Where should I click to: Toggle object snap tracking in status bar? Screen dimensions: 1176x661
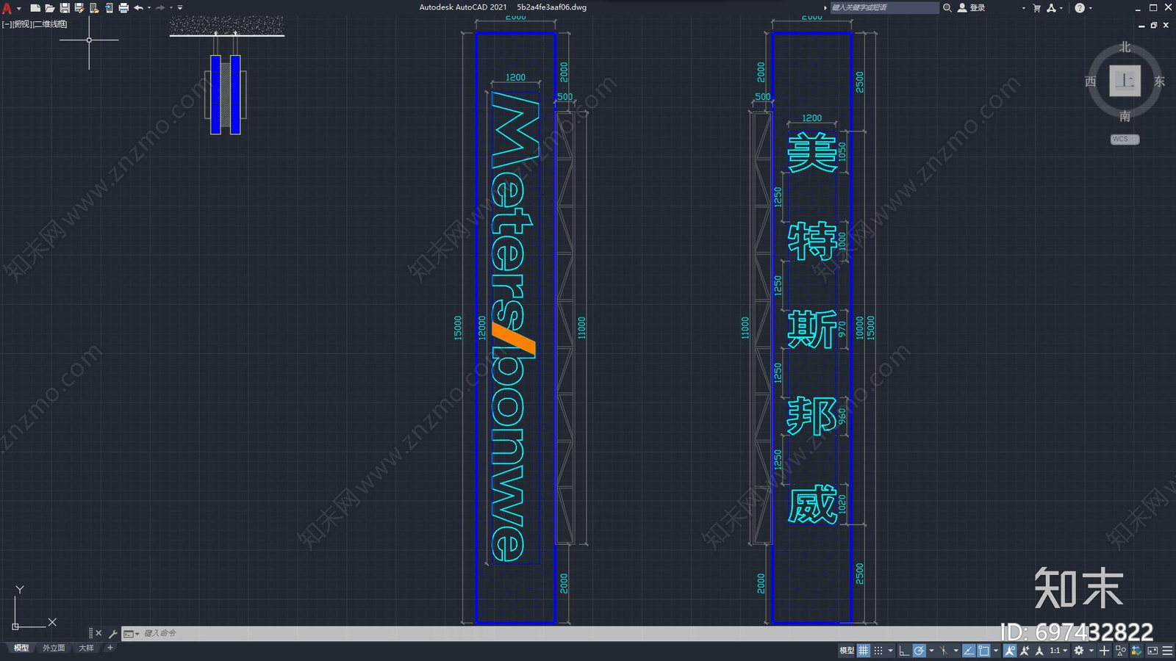tap(969, 650)
